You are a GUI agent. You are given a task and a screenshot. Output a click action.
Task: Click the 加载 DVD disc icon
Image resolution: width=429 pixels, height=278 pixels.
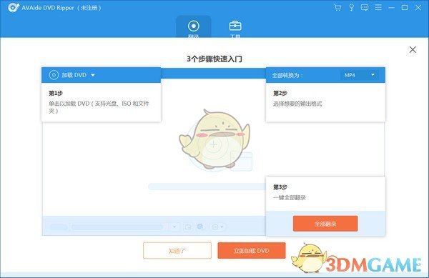(54, 75)
